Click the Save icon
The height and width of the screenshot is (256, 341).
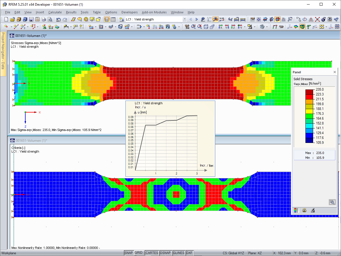click(31, 19)
